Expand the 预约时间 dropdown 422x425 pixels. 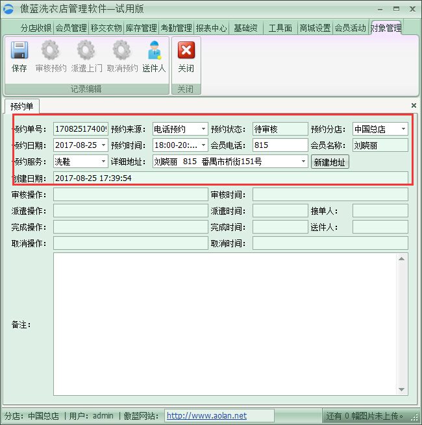click(203, 145)
